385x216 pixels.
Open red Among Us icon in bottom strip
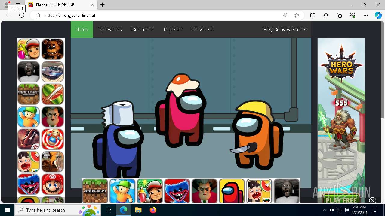pyautogui.click(x=232, y=191)
